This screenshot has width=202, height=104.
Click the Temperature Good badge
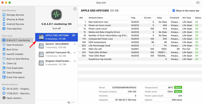tap(178, 88)
